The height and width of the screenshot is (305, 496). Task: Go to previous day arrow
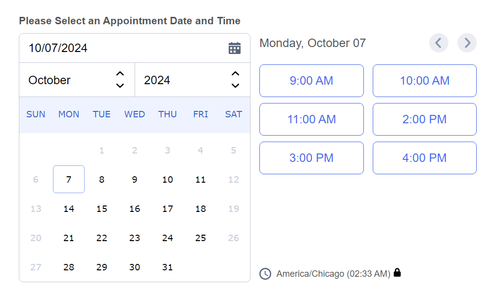click(439, 43)
